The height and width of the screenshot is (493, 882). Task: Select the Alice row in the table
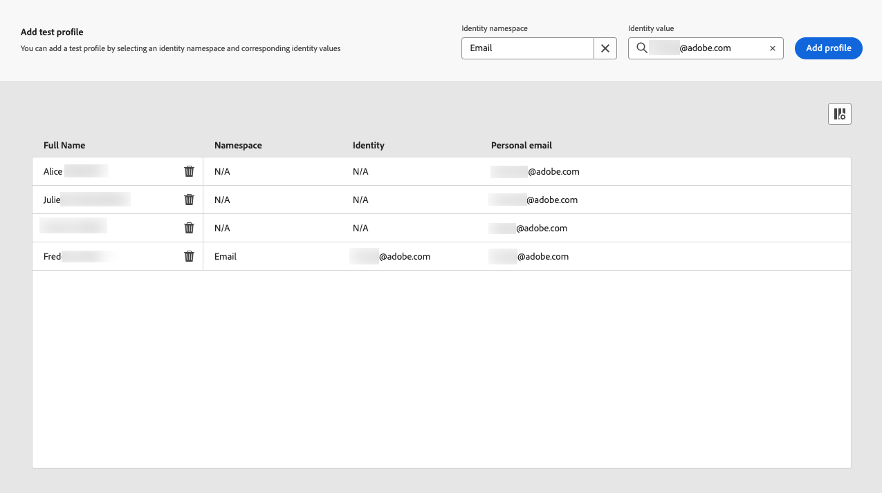(441, 171)
